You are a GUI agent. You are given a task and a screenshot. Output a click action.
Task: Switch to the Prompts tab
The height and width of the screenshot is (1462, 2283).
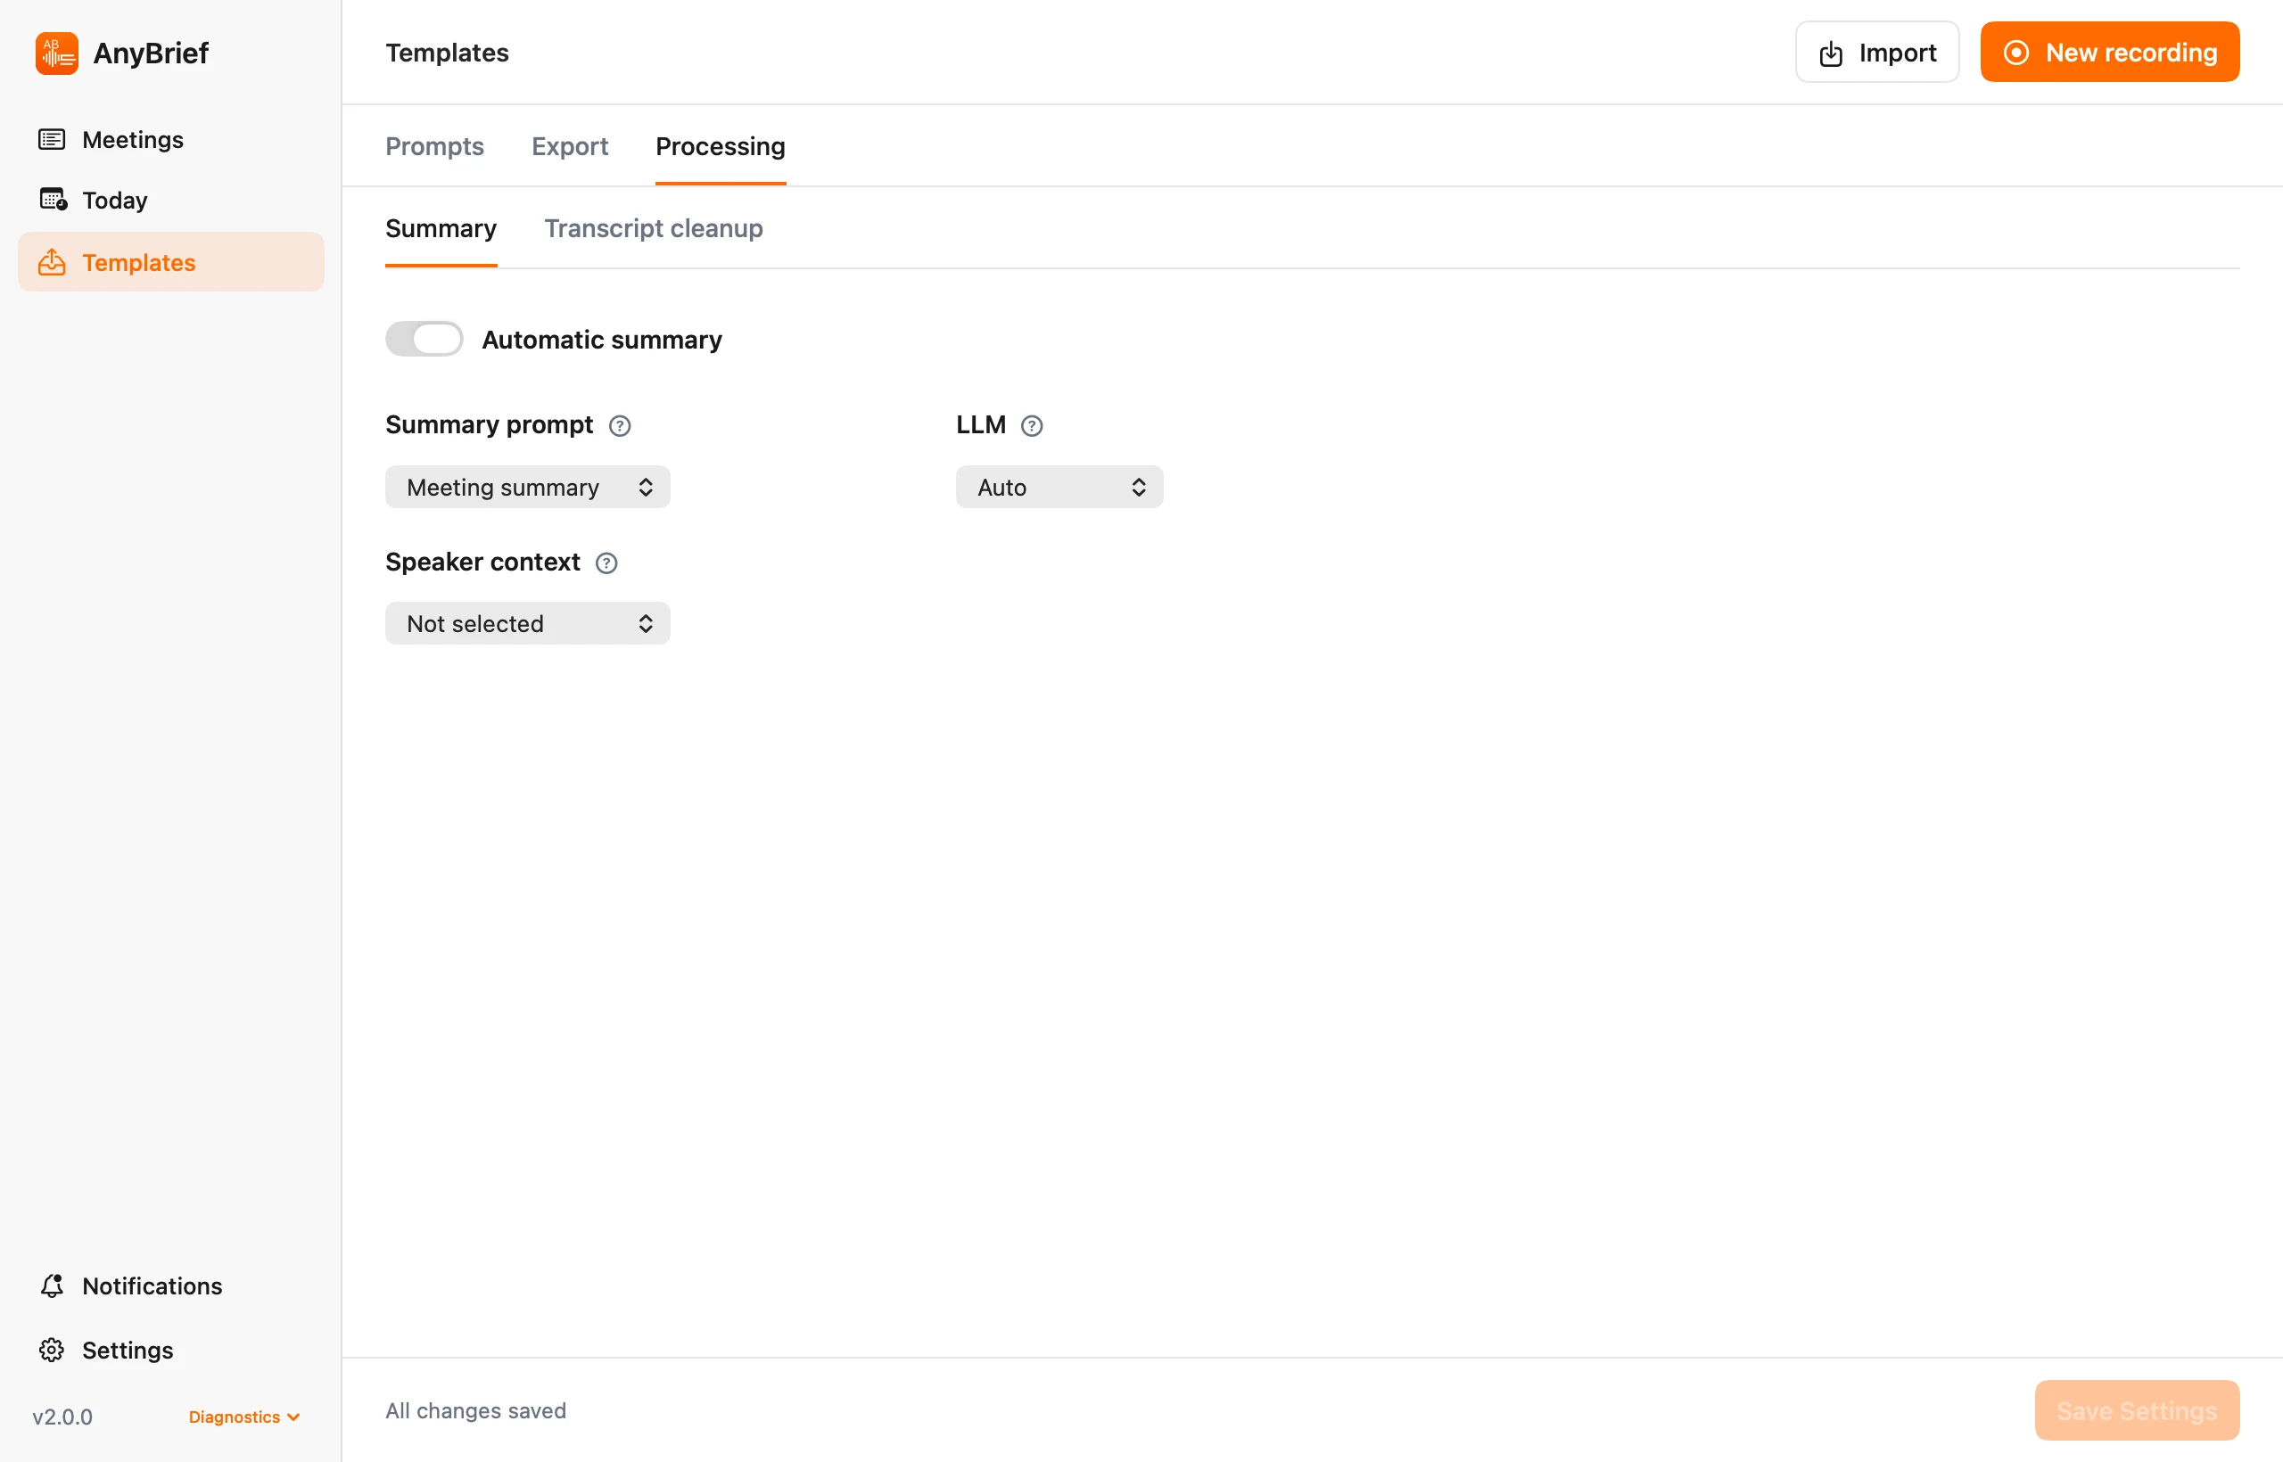coord(434,146)
